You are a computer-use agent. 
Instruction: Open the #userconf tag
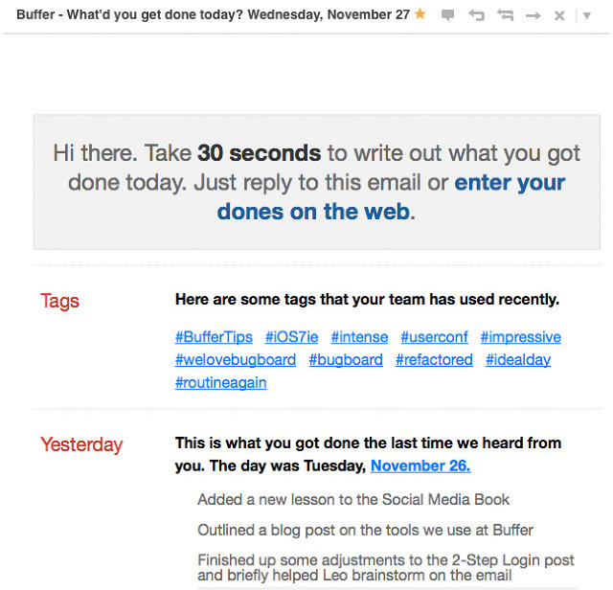[x=434, y=337]
